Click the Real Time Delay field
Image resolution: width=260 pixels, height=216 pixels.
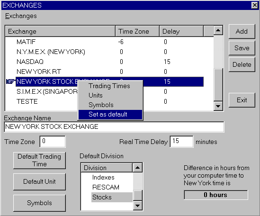(181, 142)
